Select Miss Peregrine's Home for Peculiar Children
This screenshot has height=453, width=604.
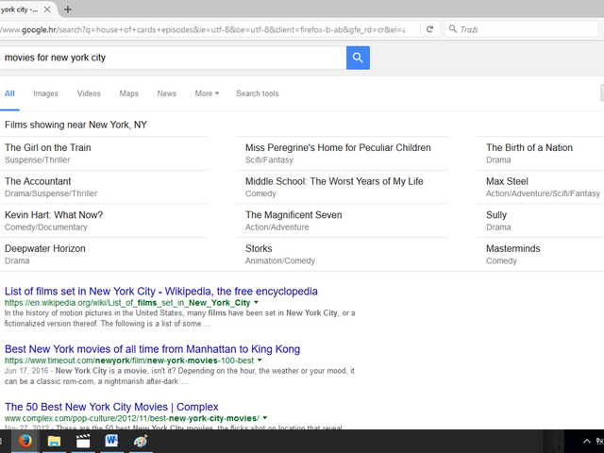pos(338,148)
